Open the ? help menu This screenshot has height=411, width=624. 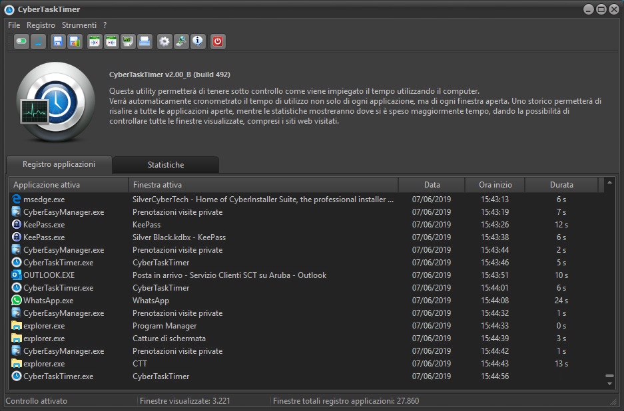[105, 25]
